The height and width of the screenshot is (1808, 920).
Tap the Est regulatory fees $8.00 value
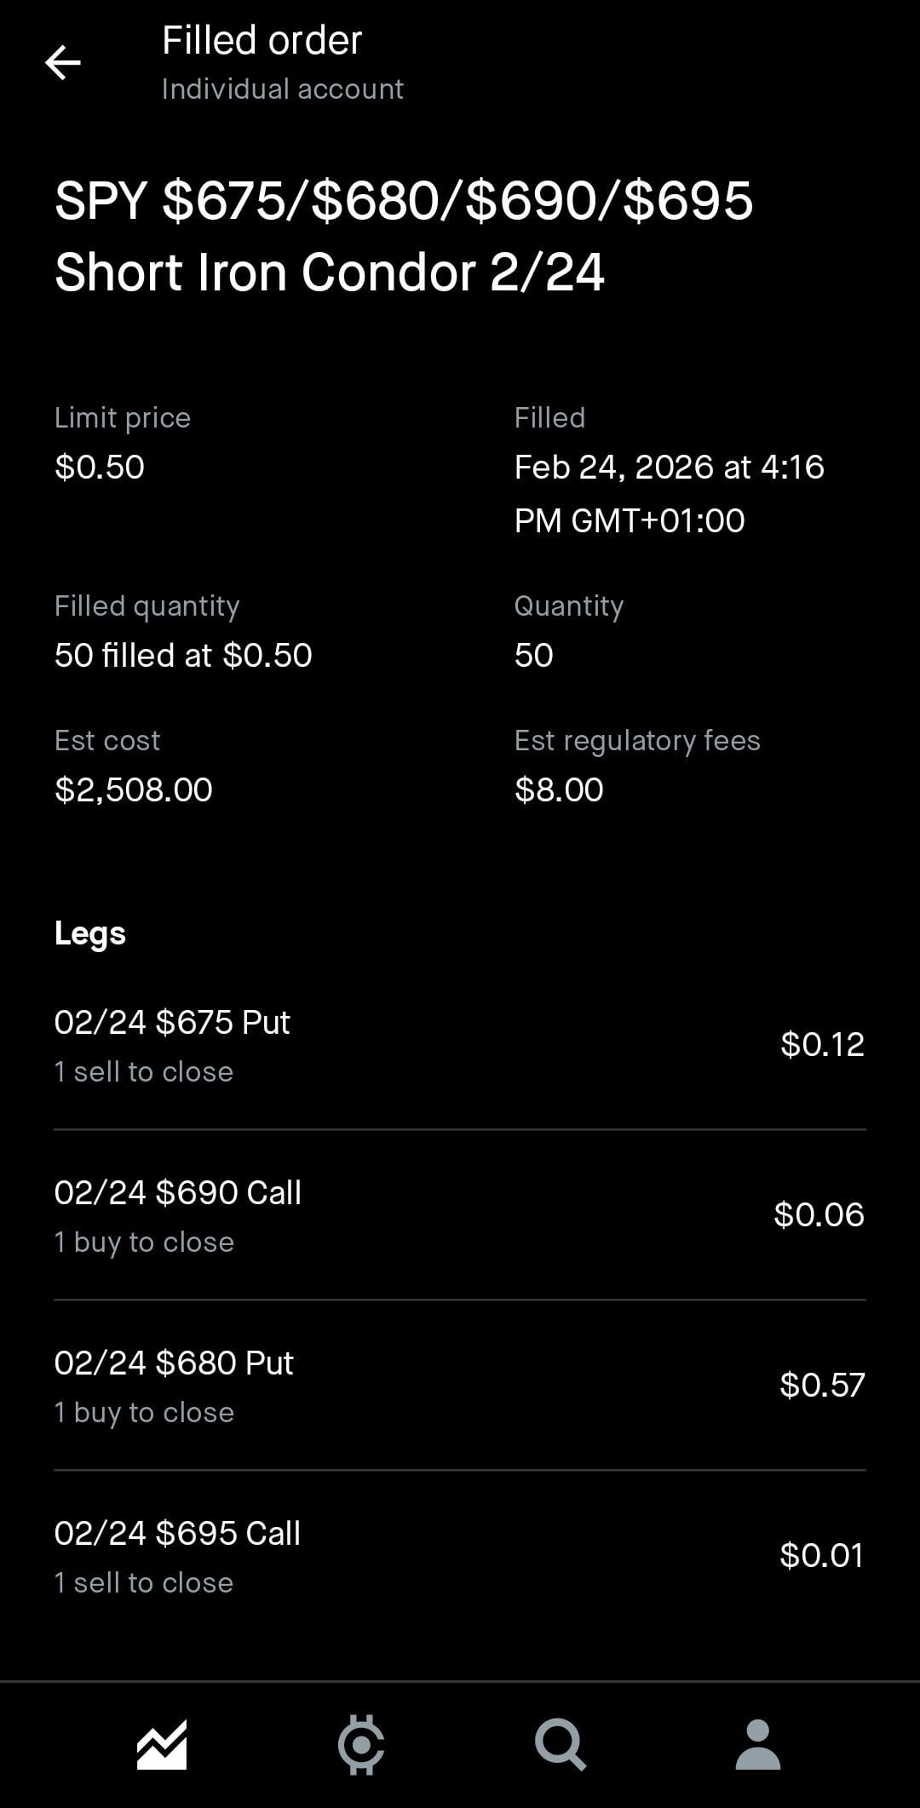click(559, 789)
